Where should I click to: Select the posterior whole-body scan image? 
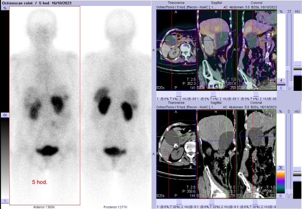[x=116, y=105]
